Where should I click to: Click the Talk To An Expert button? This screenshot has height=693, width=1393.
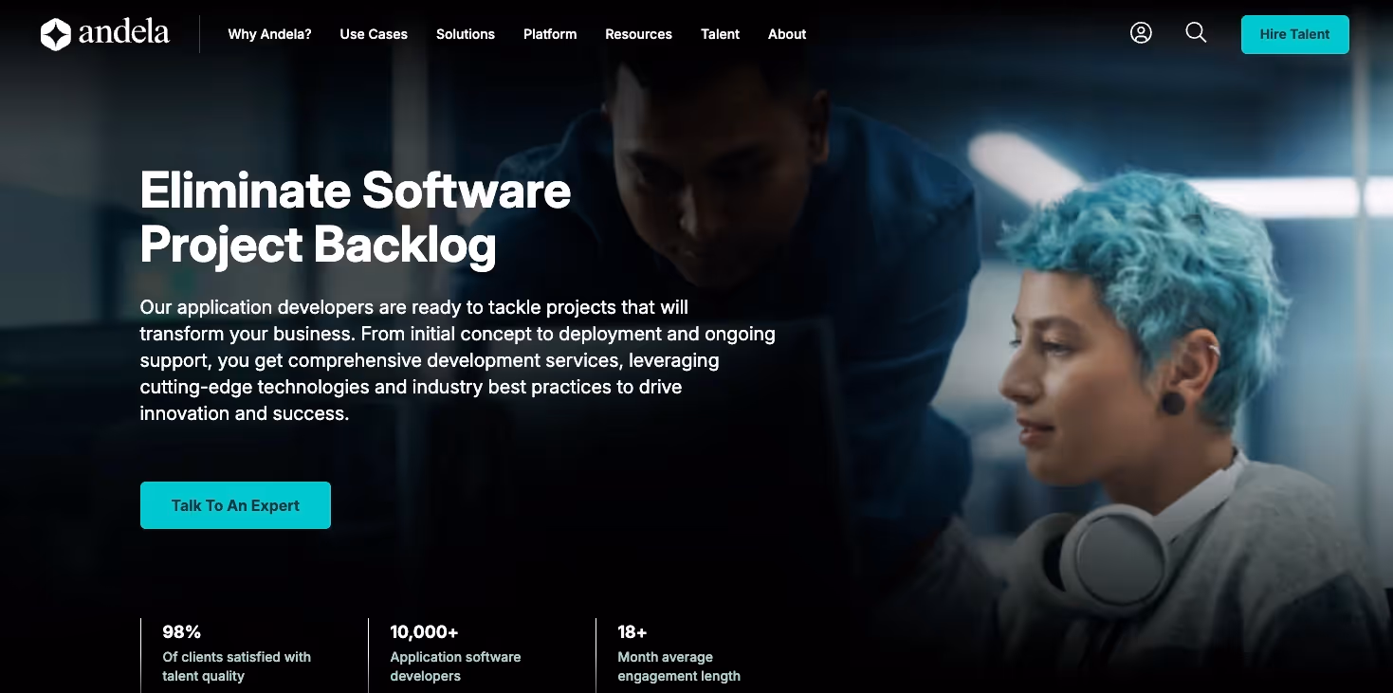click(x=235, y=505)
